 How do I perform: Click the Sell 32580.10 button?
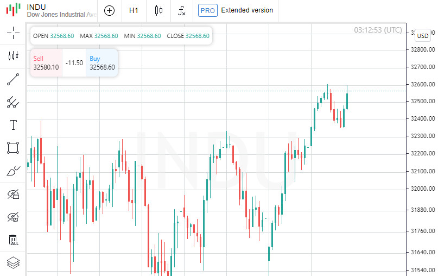(x=46, y=63)
